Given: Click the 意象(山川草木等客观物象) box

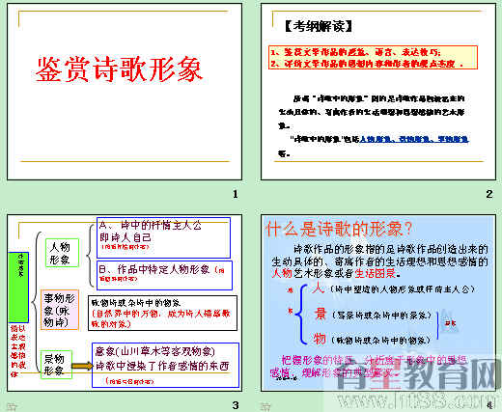Looking at the screenshot, I should [166, 365].
